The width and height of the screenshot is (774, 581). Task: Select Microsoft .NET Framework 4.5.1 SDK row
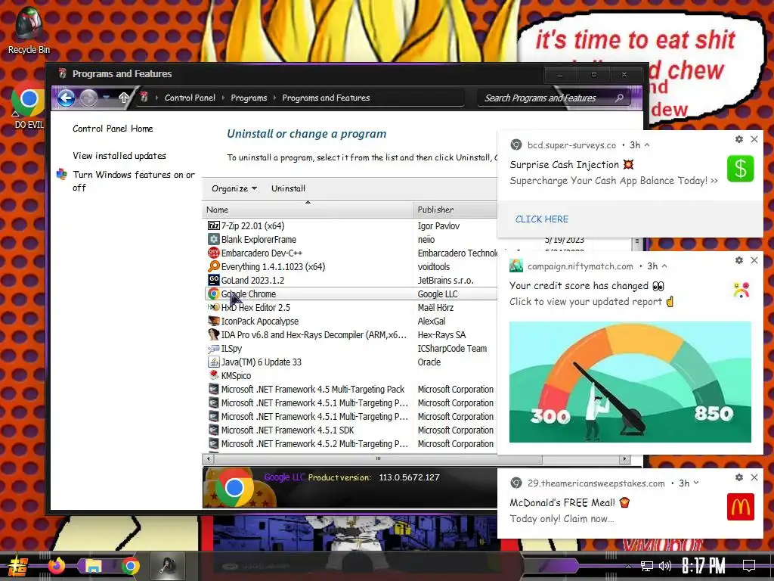(x=351, y=430)
